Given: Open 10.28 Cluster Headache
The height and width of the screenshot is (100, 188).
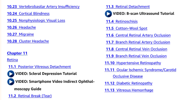Looking at the screenshot, I should click(x=28, y=41).
